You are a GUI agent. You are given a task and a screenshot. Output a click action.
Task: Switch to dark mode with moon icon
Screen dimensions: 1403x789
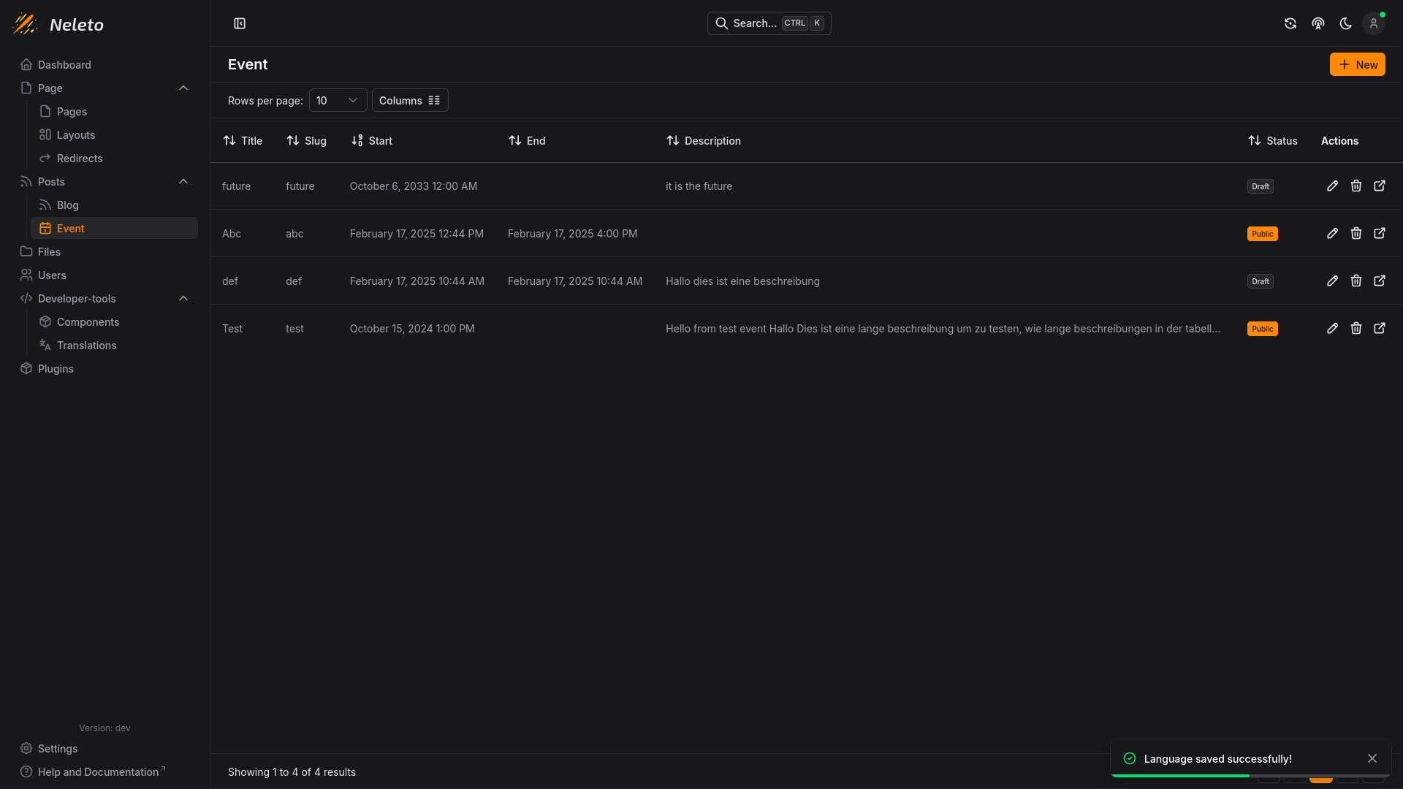[1346, 23]
